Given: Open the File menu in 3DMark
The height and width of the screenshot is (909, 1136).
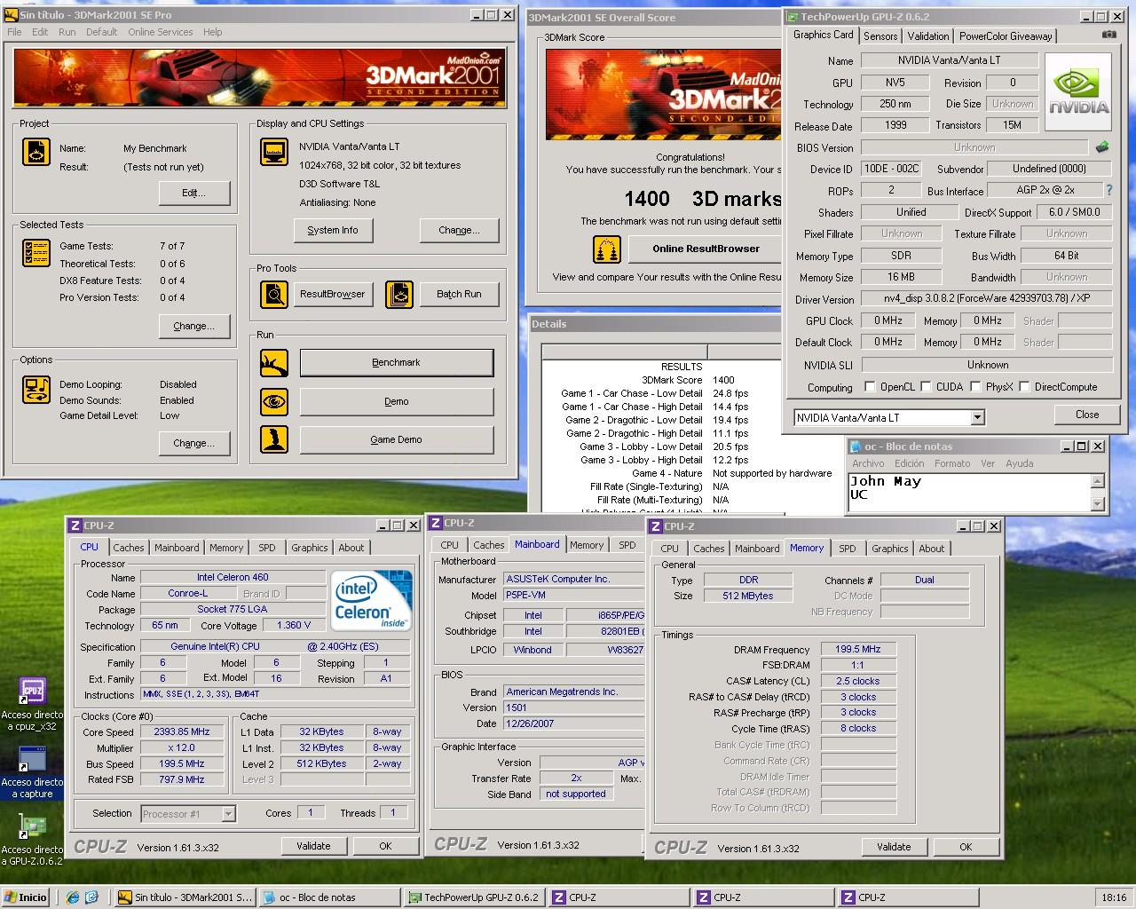Looking at the screenshot, I should 14,32.
